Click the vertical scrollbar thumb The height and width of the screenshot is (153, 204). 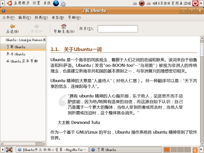point(202,49)
